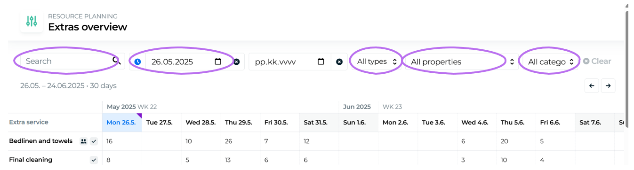Image resolution: width=634 pixels, height=170 pixels.
Task: Click the Clear filters button
Action: coord(597,61)
